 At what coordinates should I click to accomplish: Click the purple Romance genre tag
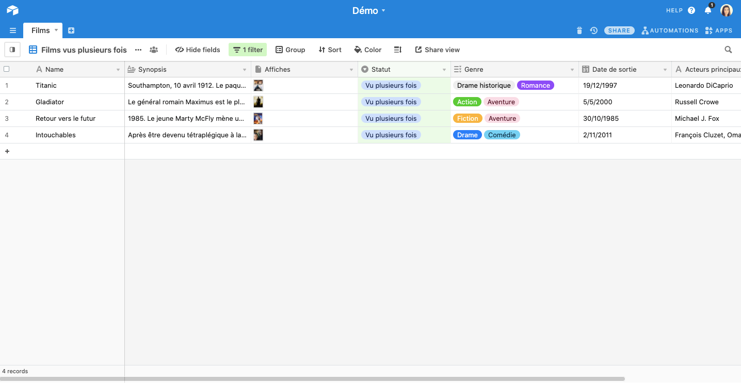(536, 86)
